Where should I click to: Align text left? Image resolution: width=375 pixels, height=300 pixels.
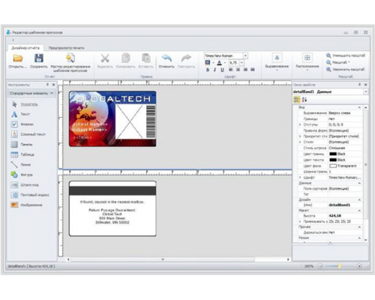click(231, 70)
